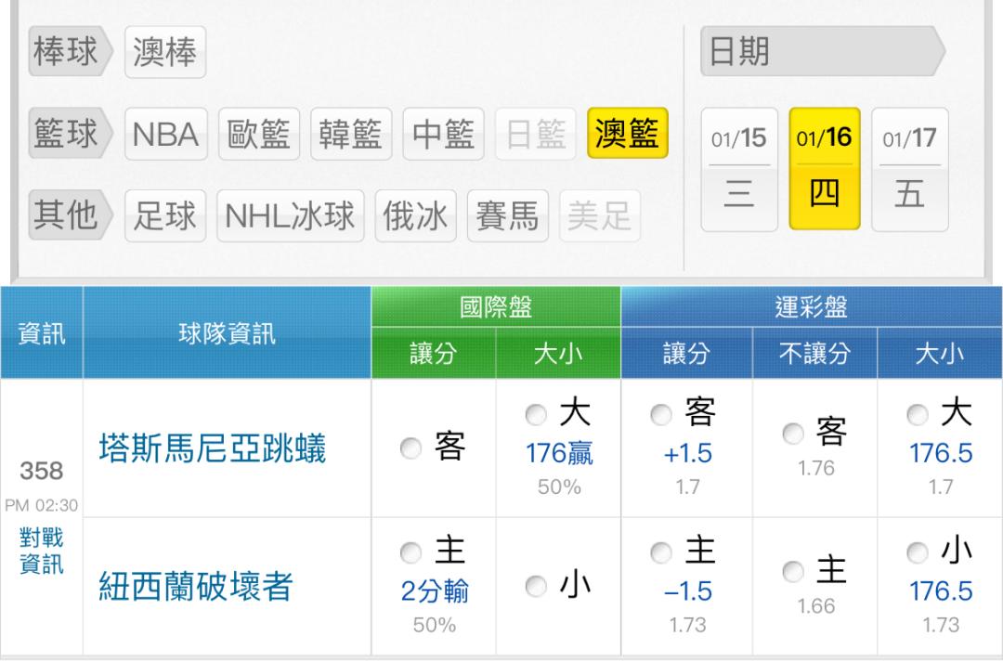Open the 中籃 league filter

pyautogui.click(x=443, y=134)
